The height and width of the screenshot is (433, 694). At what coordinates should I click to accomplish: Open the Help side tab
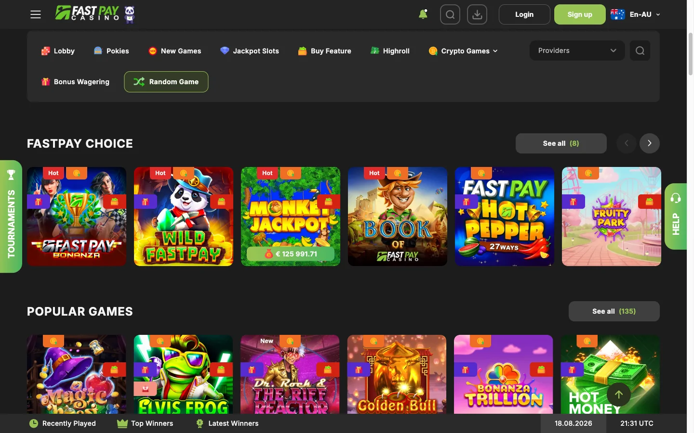click(x=676, y=216)
